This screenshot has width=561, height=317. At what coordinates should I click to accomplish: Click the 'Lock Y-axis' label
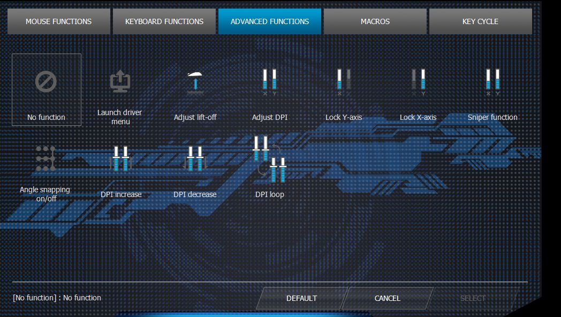click(x=344, y=117)
